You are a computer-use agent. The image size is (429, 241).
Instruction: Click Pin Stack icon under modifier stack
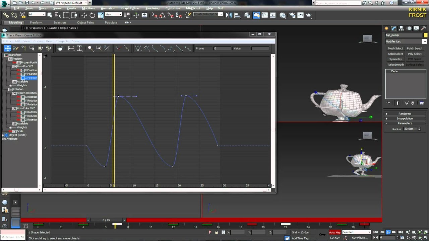(x=389, y=103)
